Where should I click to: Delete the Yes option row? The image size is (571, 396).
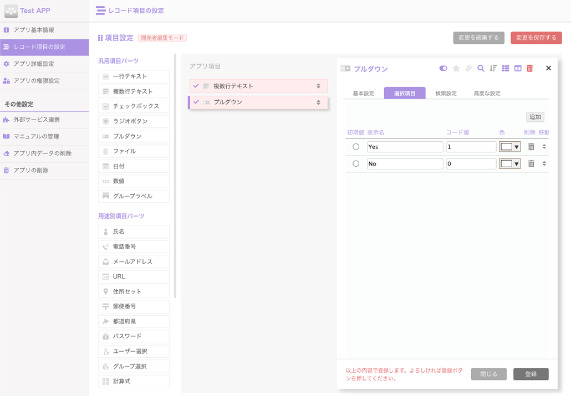coord(531,147)
